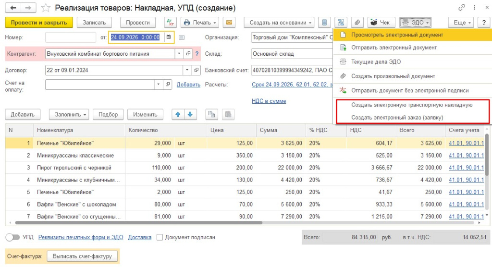This screenshot has height=267, width=492.
Task: Move row up with blue arrow
Action: click(178, 114)
